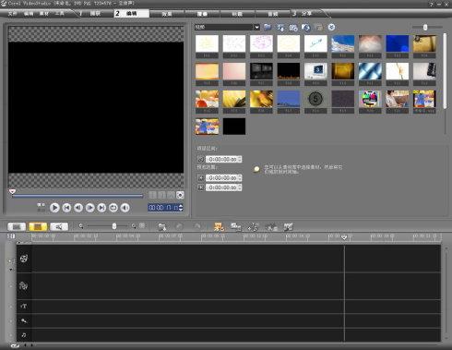The image size is (452, 350).
Task: Open the library manager icon
Action: coord(293,28)
